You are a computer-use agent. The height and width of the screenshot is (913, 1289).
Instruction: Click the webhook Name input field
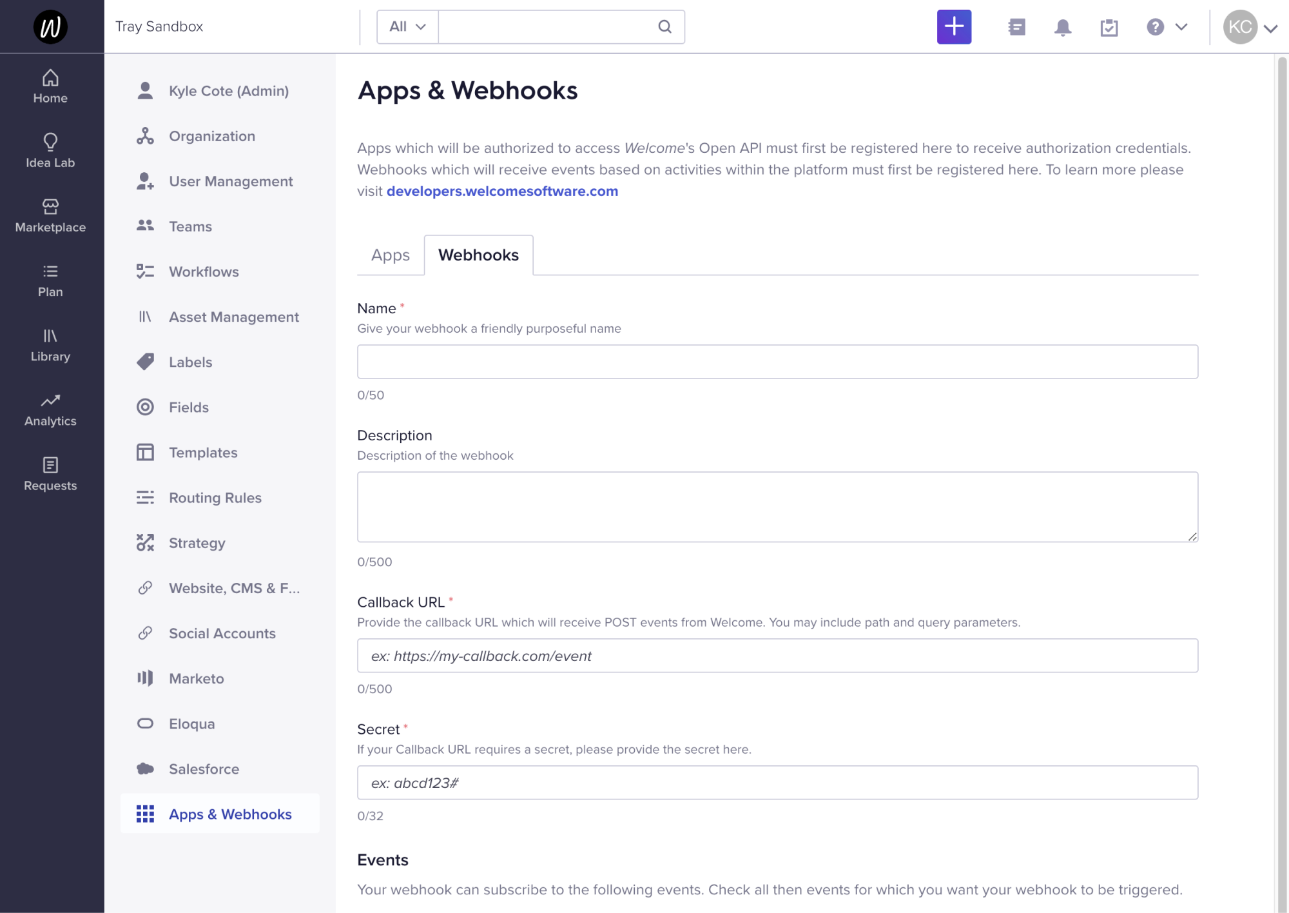tap(777, 361)
